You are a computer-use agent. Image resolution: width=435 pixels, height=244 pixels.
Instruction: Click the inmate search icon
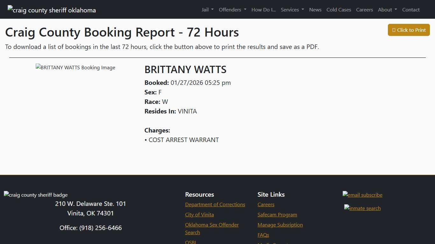coord(362,208)
